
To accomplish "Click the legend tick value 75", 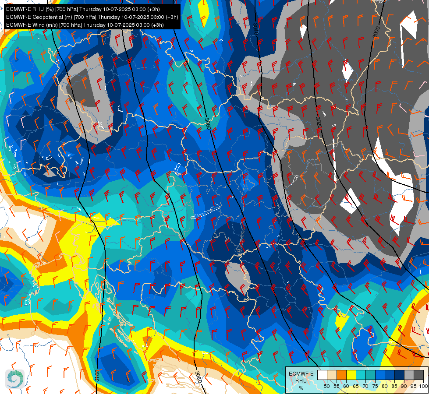I will (x=376, y=386).
